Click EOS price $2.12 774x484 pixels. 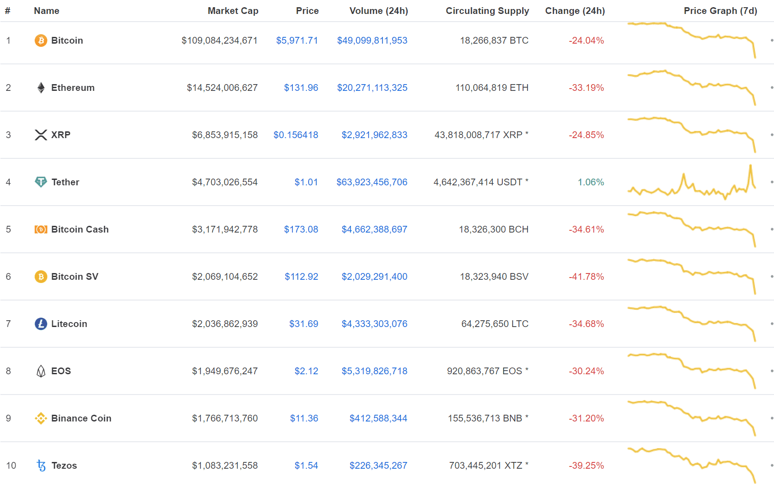coord(306,371)
